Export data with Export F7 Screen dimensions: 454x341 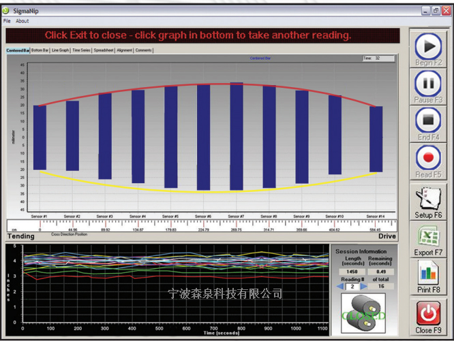(428, 240)
